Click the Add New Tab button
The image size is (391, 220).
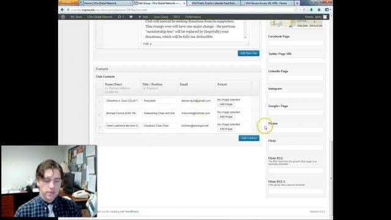click(249, 53)
